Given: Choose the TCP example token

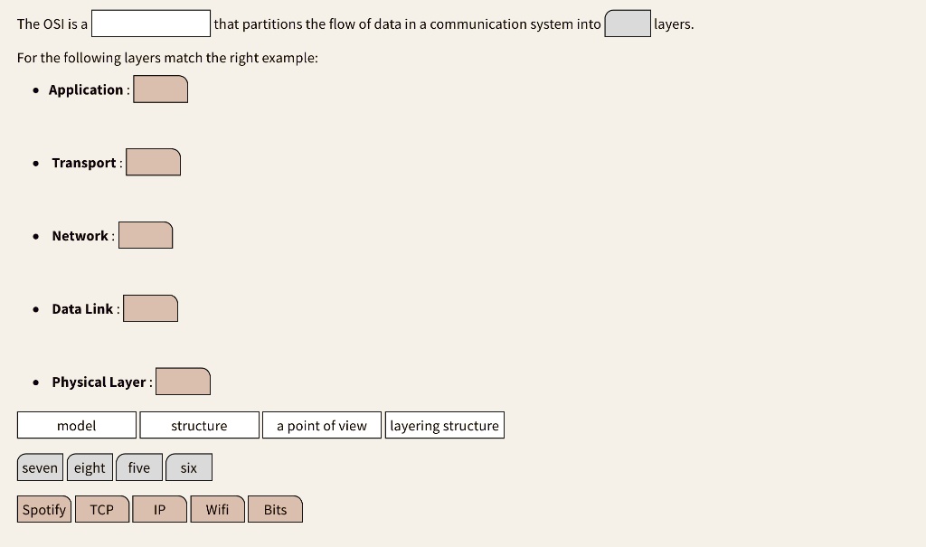Looking at the screenshot, I should (x=101, y=509).
